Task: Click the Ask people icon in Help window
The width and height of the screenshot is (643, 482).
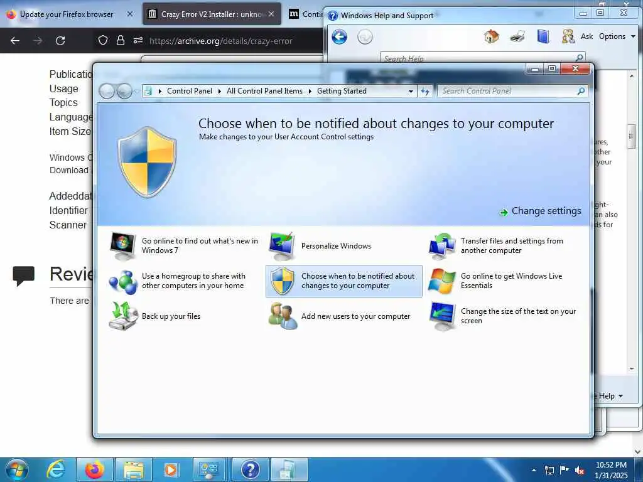Action: click(x=568, y=36)
